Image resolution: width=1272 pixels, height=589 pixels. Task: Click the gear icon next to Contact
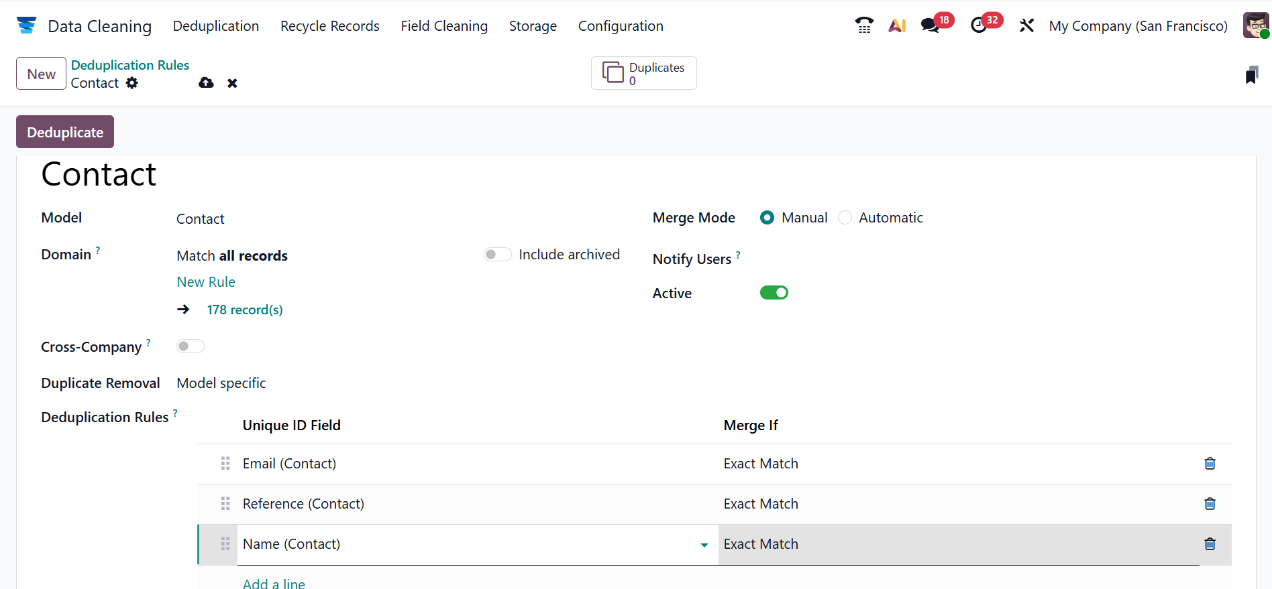[x=132, y=83]
